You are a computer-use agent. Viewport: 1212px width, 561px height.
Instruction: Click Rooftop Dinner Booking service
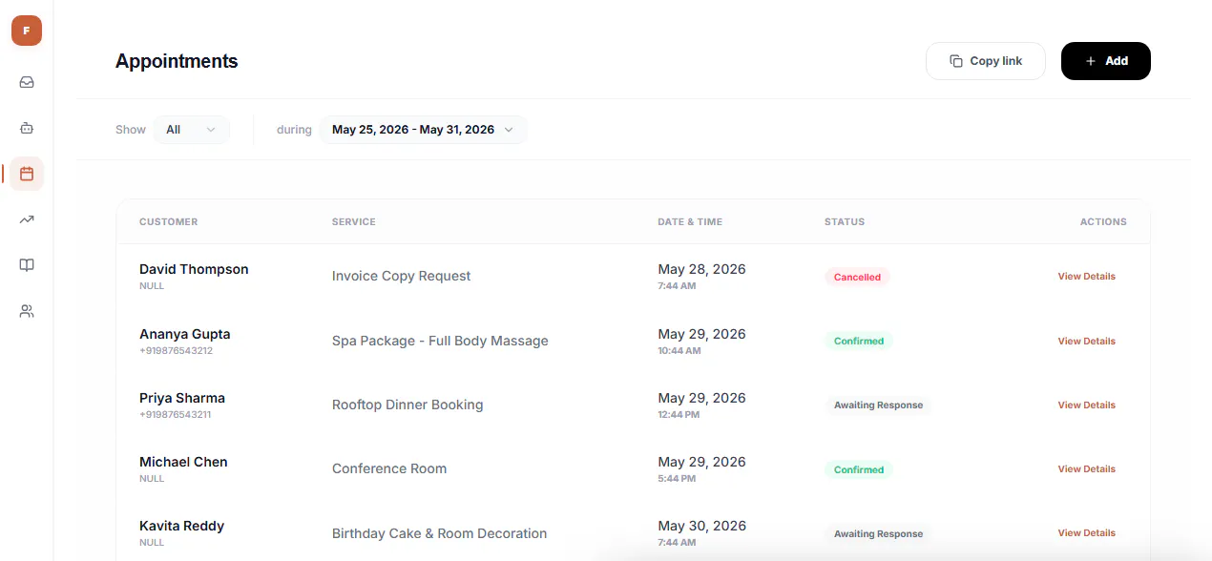(407, 405)
